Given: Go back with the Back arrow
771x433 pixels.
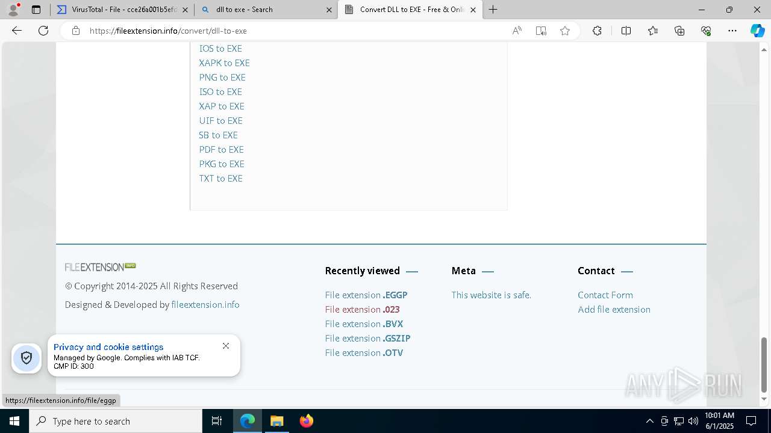Looking at the screenshot, I should coord(17,31).
